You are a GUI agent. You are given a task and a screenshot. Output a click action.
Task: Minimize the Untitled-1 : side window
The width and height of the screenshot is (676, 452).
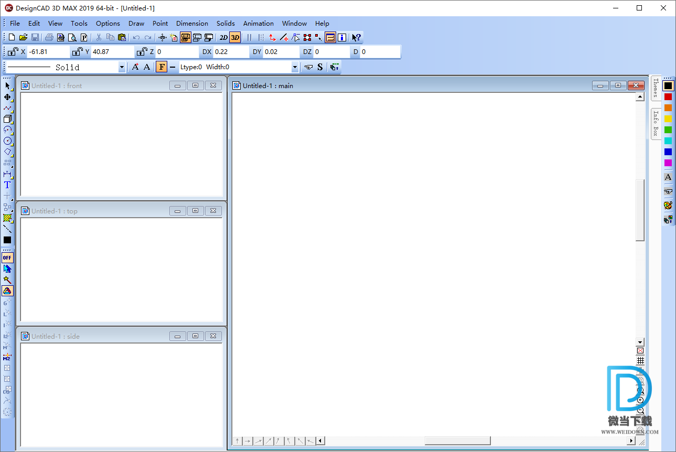tap(178, 336)
